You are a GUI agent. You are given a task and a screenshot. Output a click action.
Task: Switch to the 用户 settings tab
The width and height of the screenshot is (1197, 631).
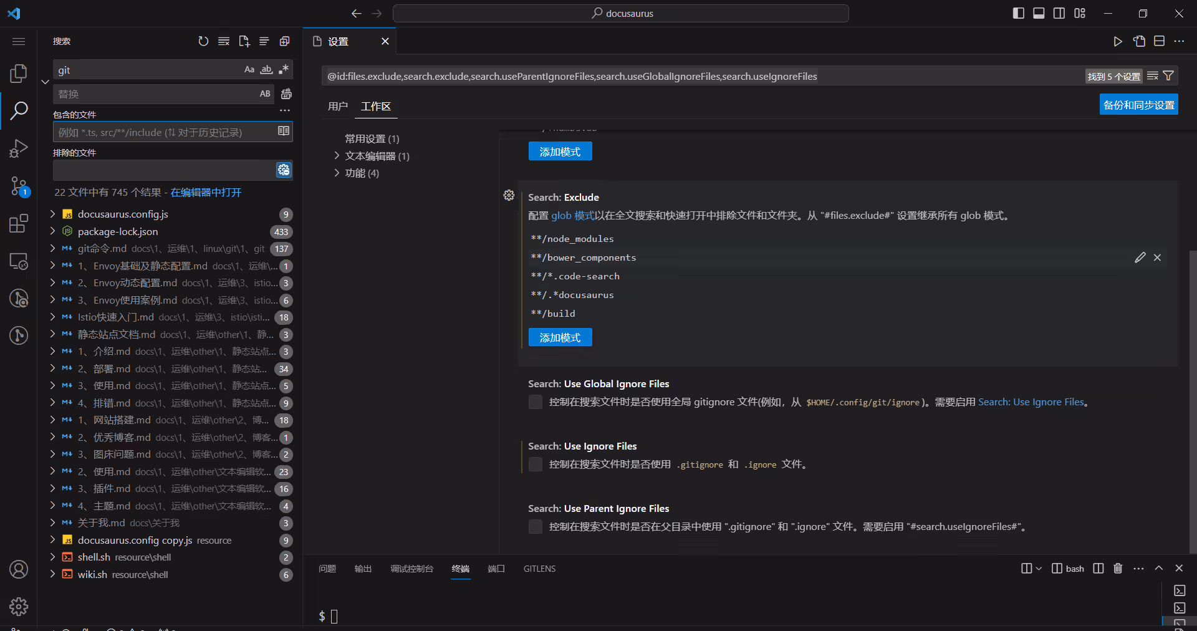pos(338,107)
